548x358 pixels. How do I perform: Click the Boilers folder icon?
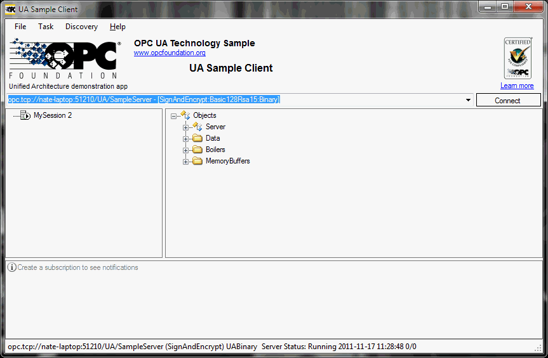[x=197, y=150]
